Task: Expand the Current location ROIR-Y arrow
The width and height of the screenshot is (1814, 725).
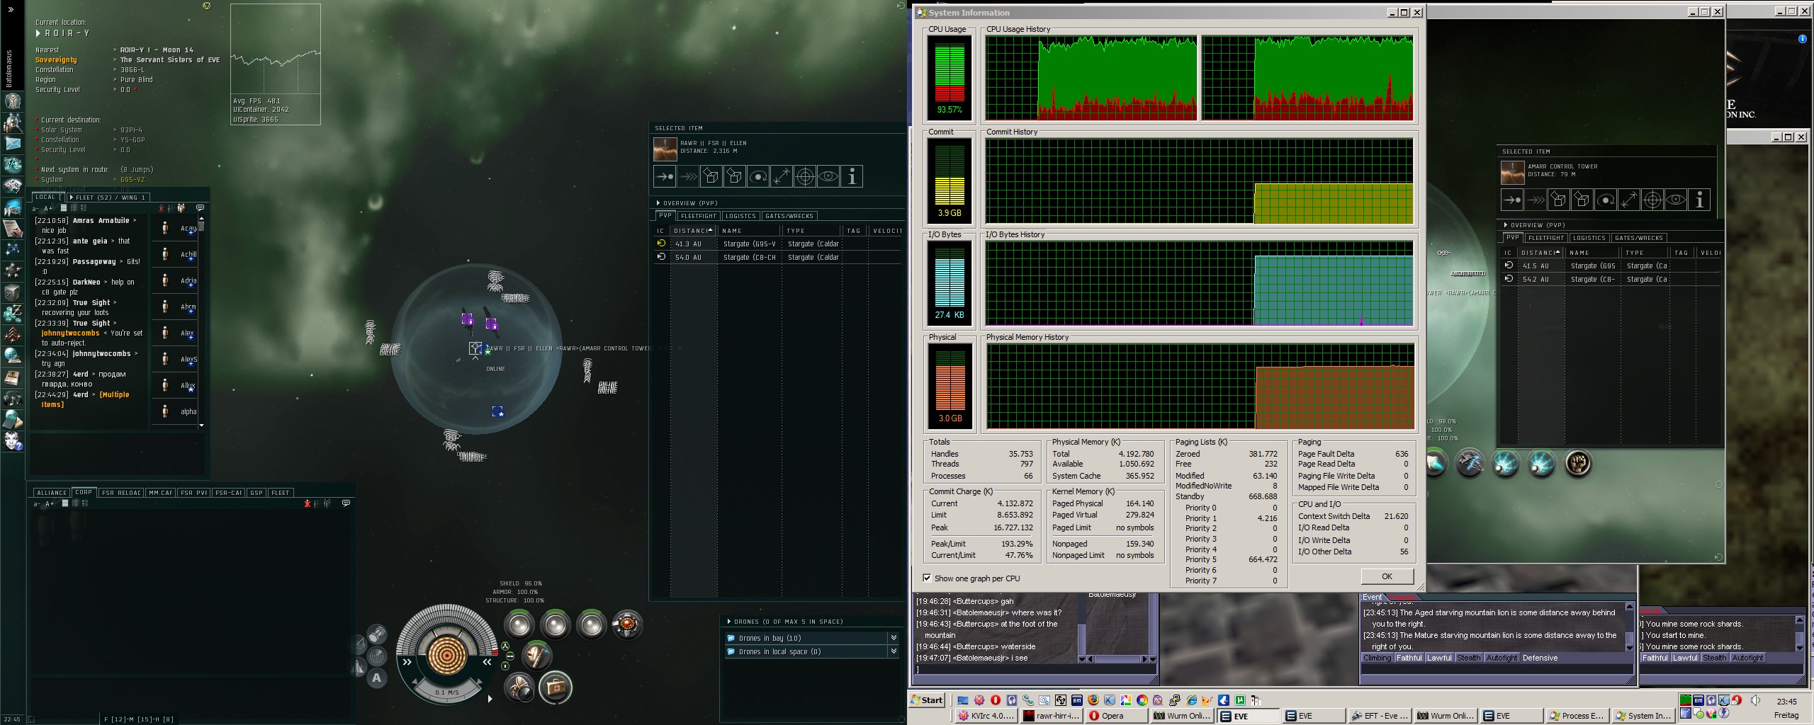Action: click(x=38, y=33)
